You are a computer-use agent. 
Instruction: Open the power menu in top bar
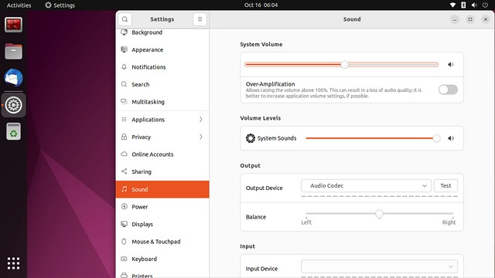click(485, 5)
